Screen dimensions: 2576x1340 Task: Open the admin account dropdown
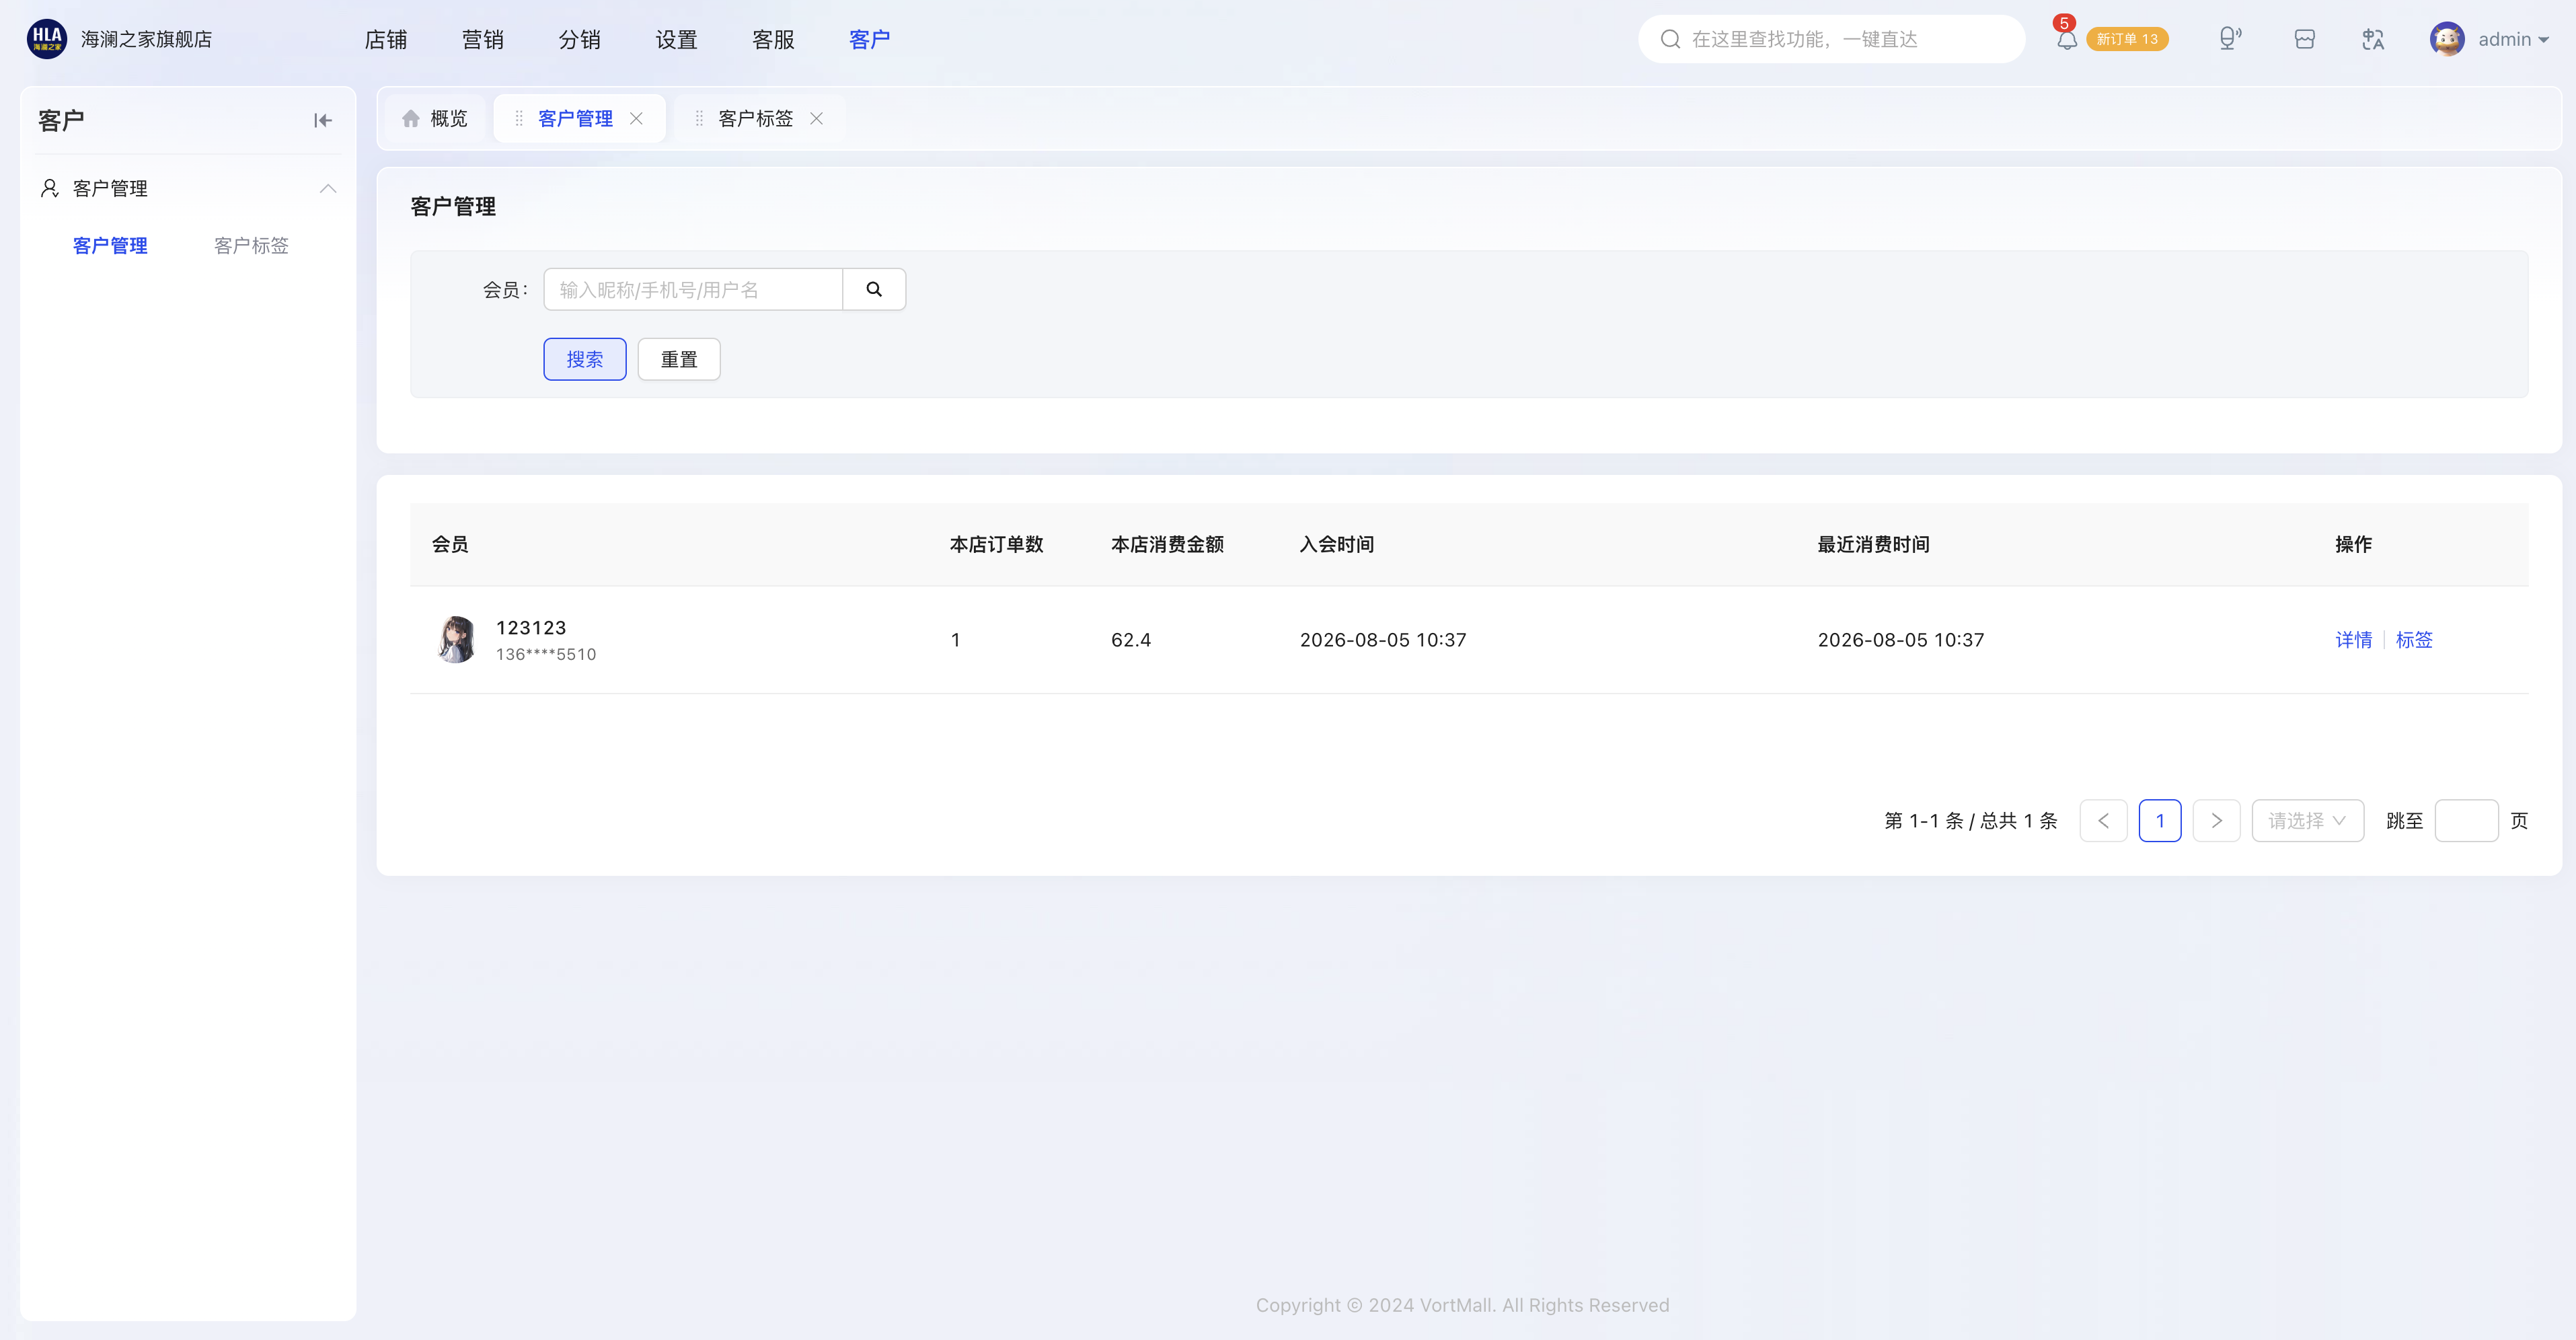2513,39
